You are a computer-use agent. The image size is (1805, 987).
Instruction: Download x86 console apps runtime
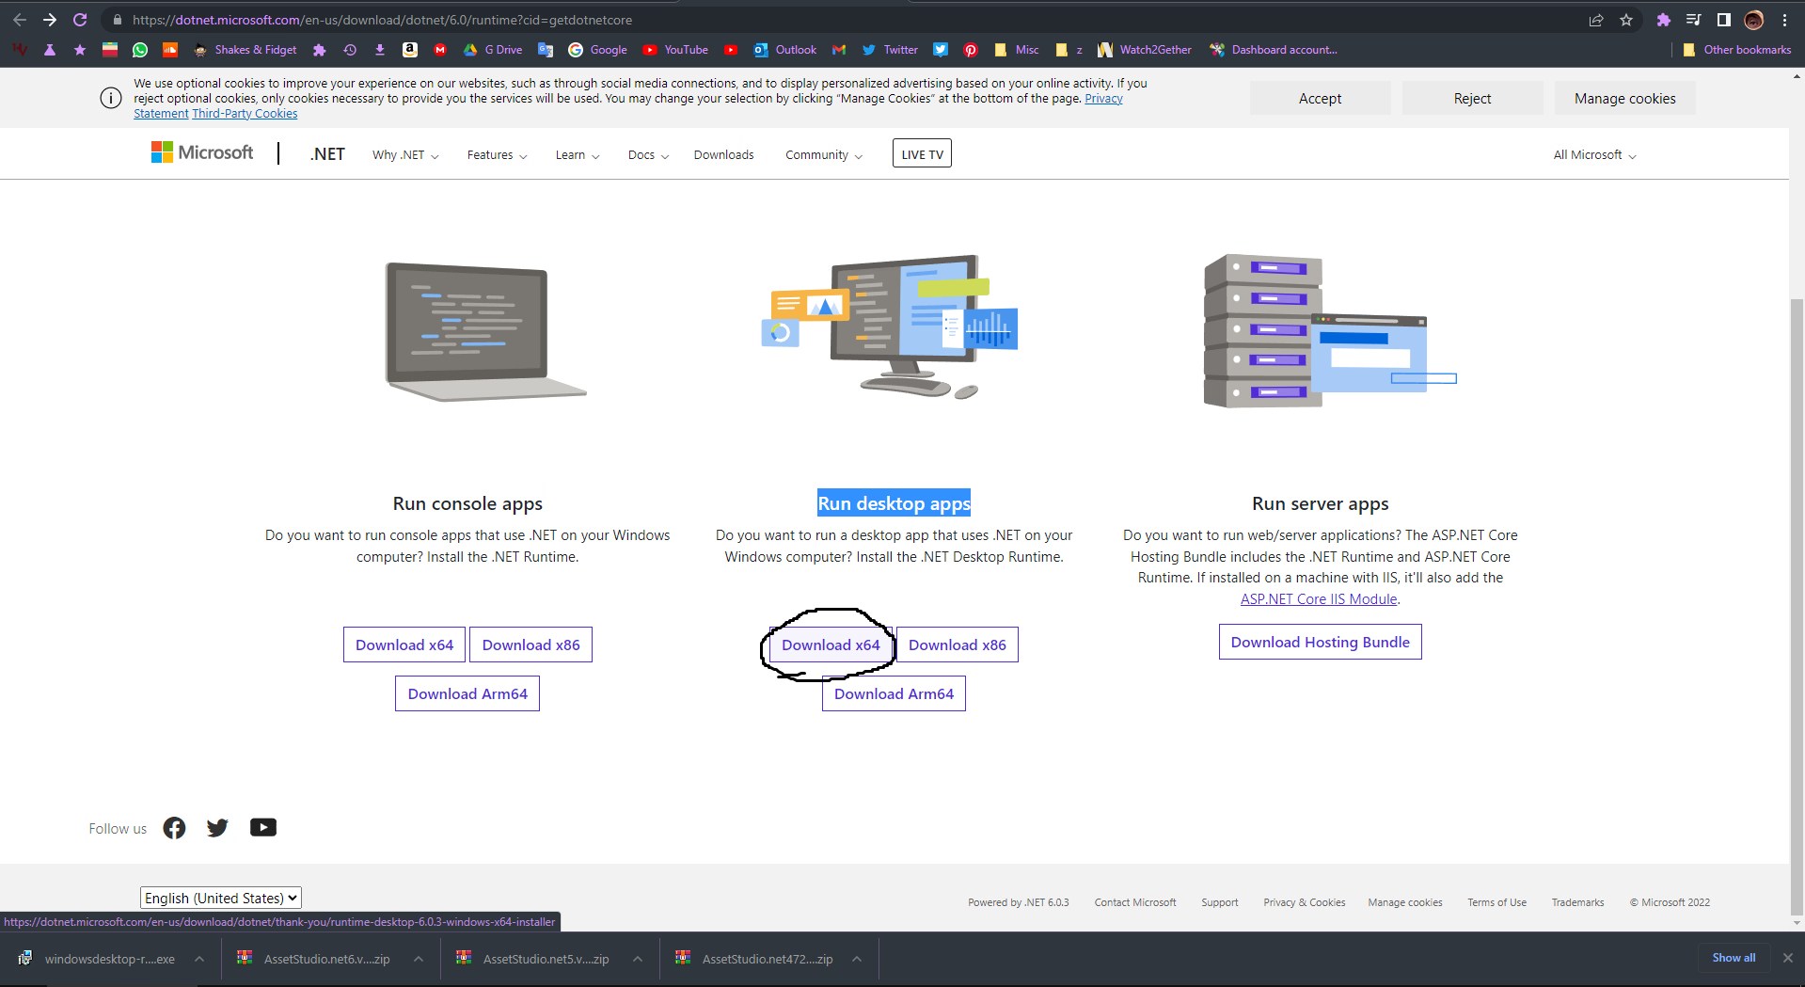coord(531,645)
